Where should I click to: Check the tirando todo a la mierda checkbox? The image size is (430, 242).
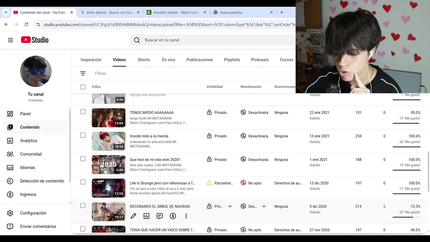tap(83, 135)
